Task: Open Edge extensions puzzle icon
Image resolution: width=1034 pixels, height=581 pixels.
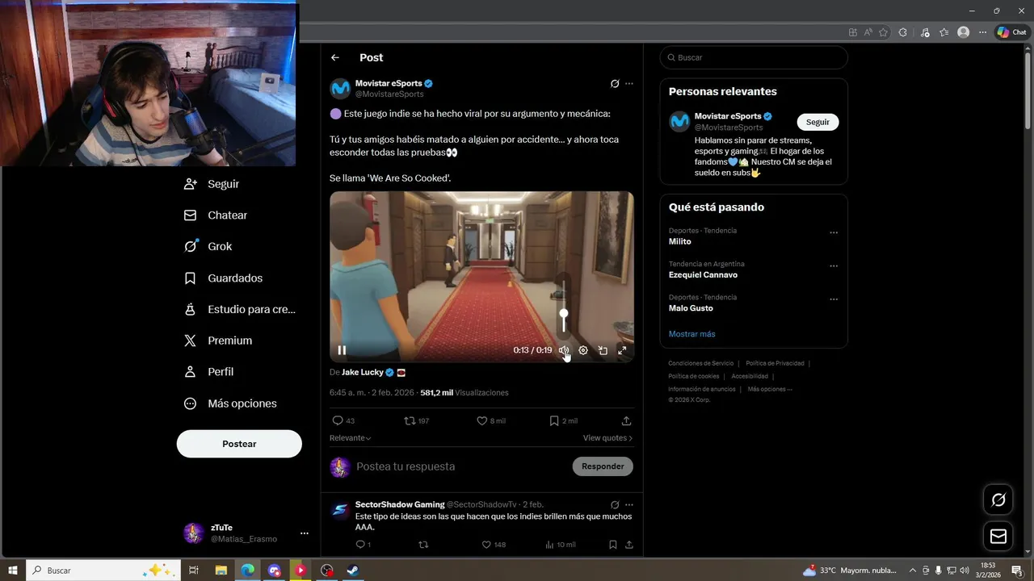Action: click(x=903, y=32)
